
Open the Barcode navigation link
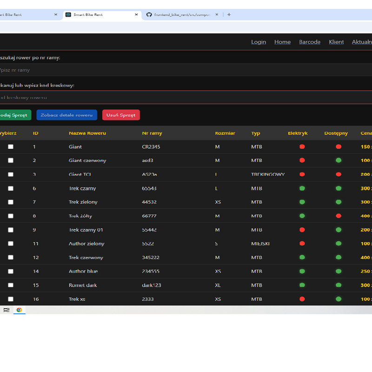310,42
